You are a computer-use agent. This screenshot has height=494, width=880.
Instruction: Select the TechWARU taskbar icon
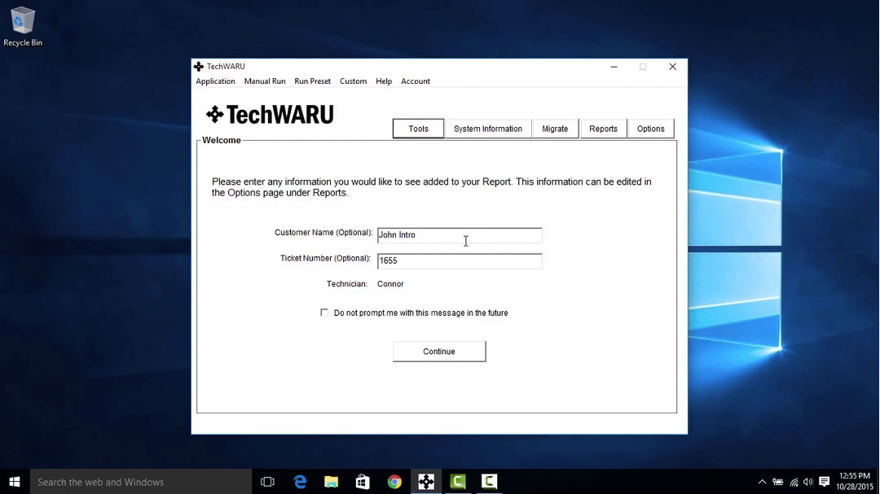pos(426,482)
